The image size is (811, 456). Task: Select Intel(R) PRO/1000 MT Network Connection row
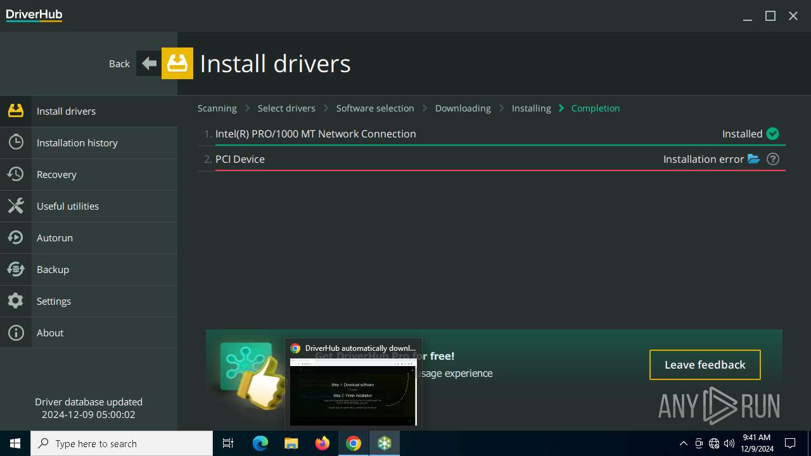[492, 134]
